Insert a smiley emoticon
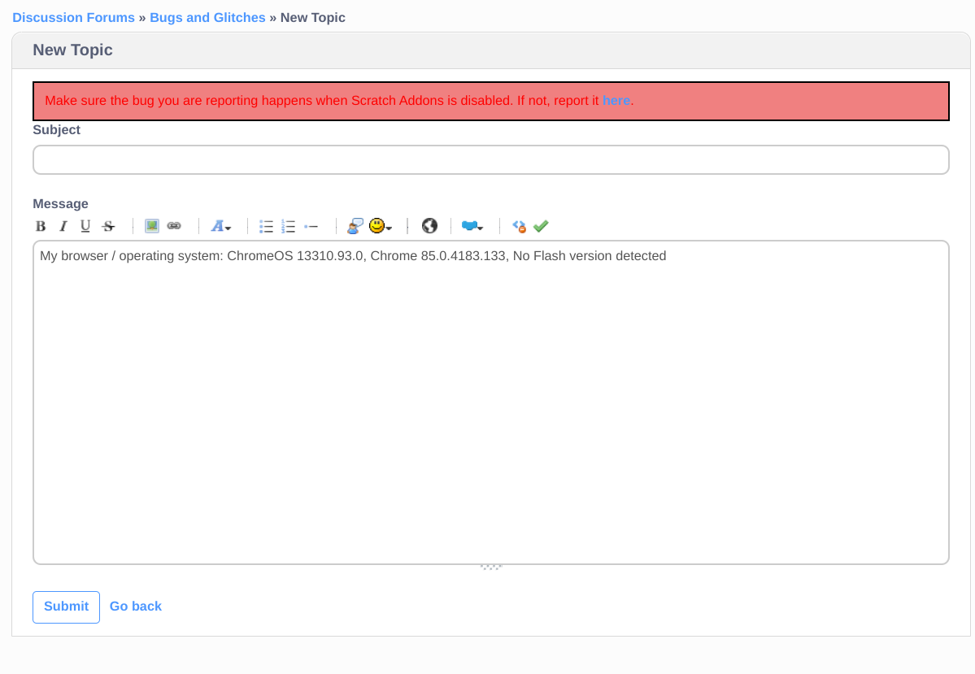Image resolution: width=975 pixels, height=674 pixels. tap(377, 226)
